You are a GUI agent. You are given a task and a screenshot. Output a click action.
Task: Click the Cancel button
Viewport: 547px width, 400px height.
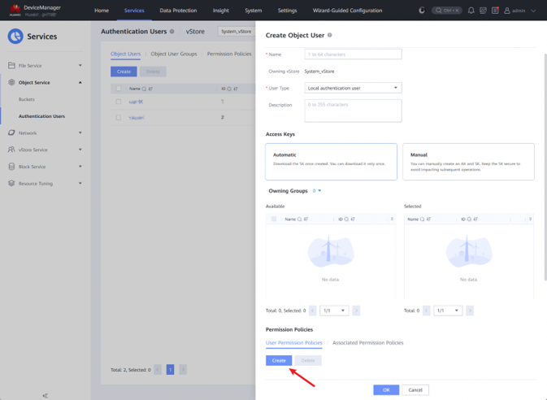point(415,390)
